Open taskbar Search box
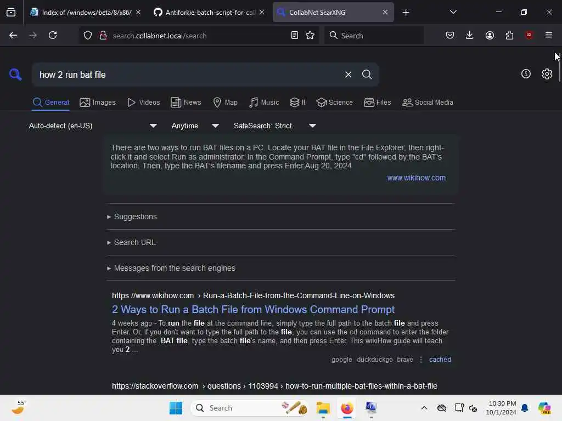The width and height of the screenshot is (562, 421). pos(250,408)
